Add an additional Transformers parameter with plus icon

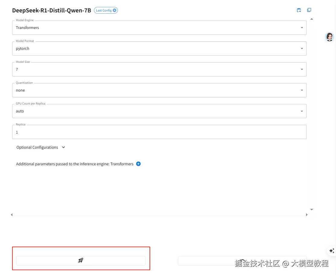pyautogui.click(x=138, y=164)
